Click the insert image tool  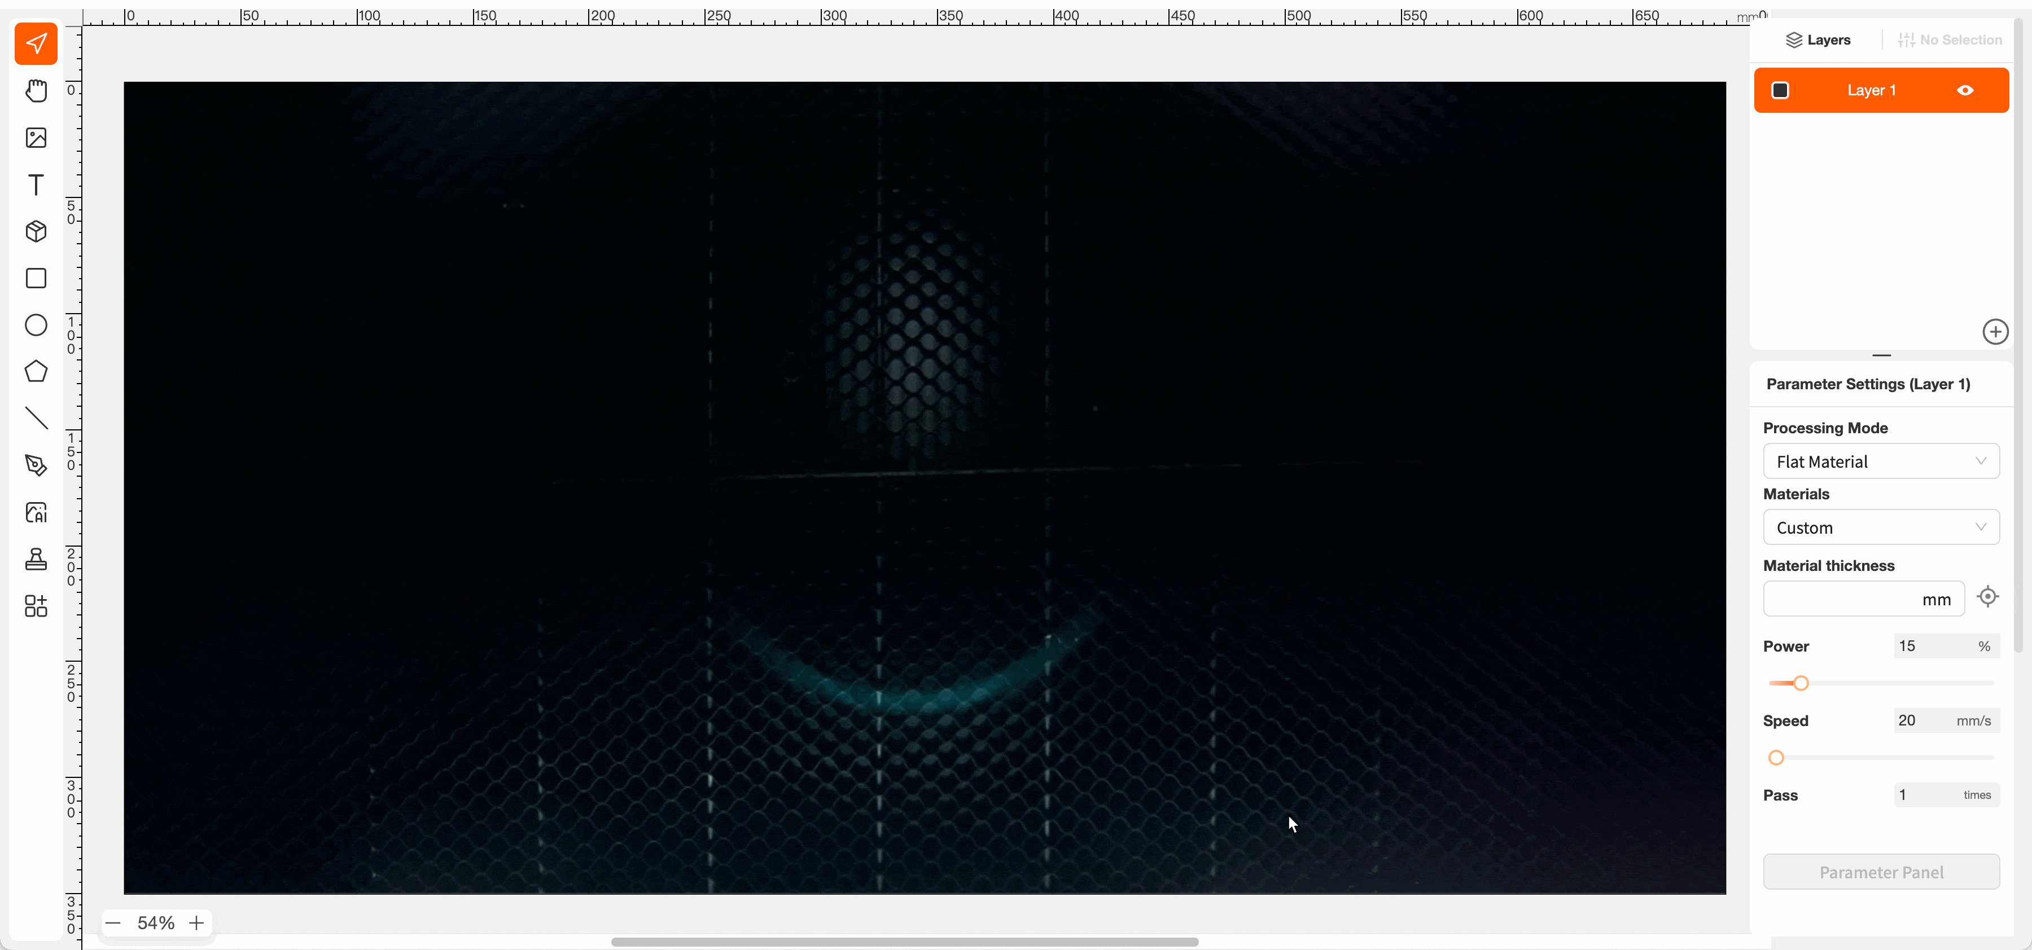click(36, 138)
